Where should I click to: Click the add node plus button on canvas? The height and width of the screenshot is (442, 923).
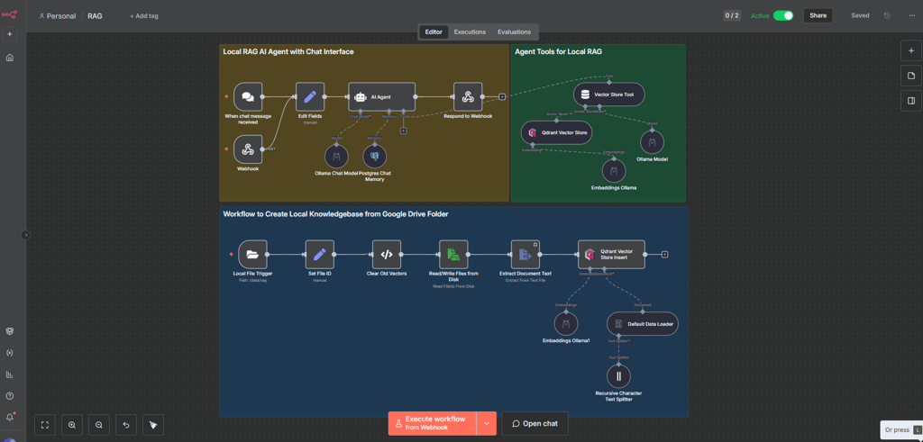911,50
